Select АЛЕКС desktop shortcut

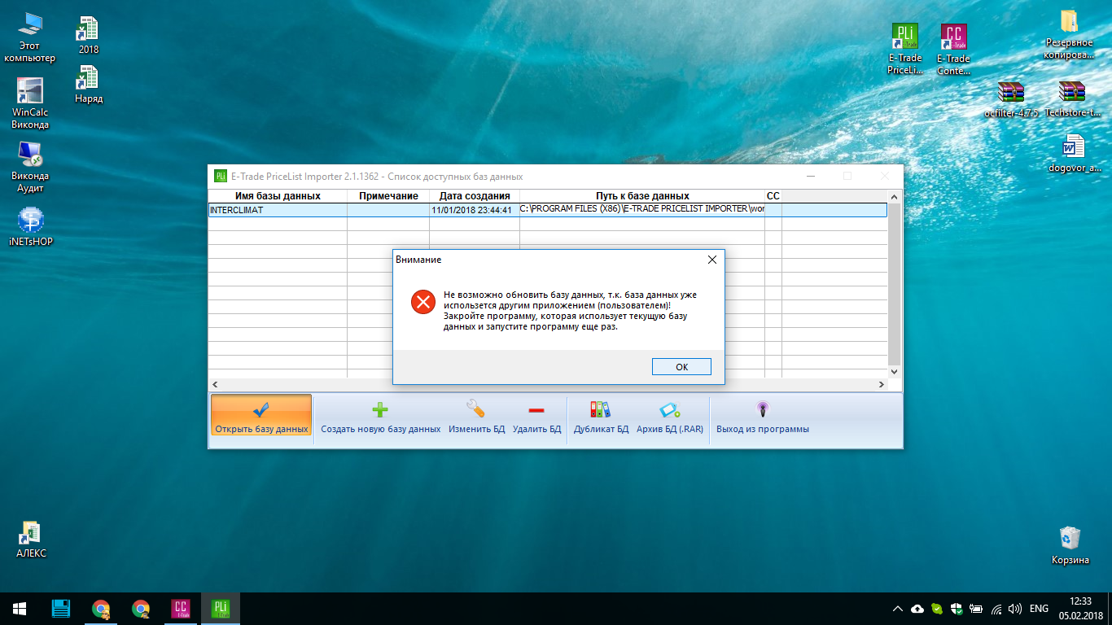[x=31, y=540]
